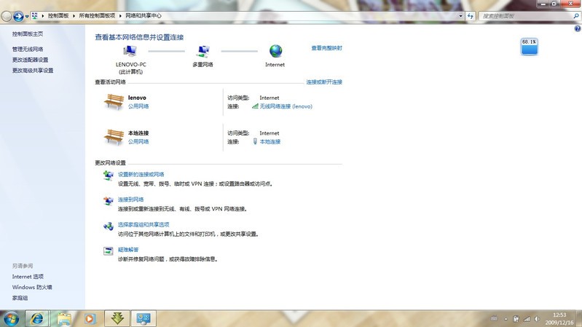Viewport: 582px width, 327px height.
Task: Click the multiple networks (多重网络) icon
Action: pyautogui.click(x=203, y=51)
